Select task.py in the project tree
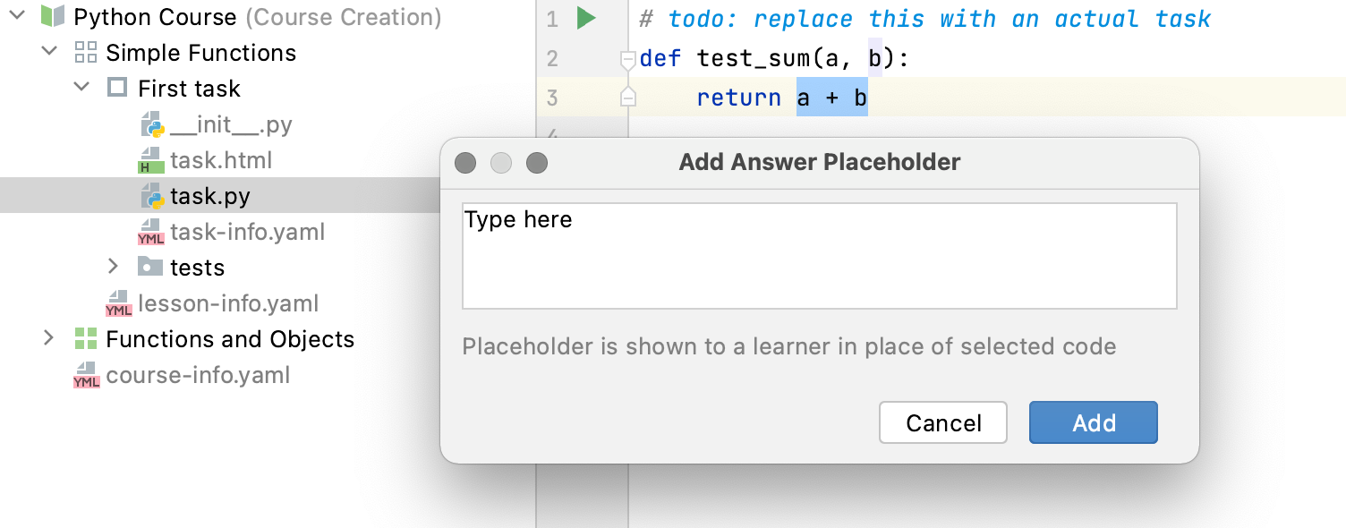 coord(209,196)
